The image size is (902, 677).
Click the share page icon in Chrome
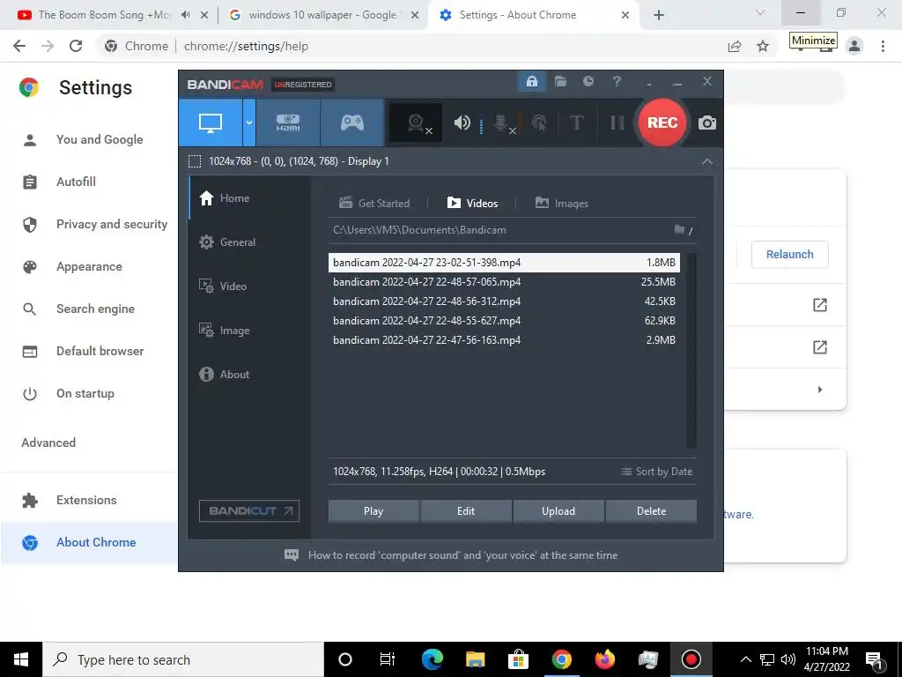pos(735,46)
